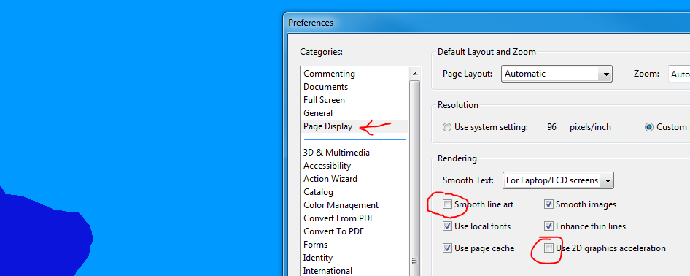Select the Commenting category
This screenshot has height=276, width=690.
point(329,74)
